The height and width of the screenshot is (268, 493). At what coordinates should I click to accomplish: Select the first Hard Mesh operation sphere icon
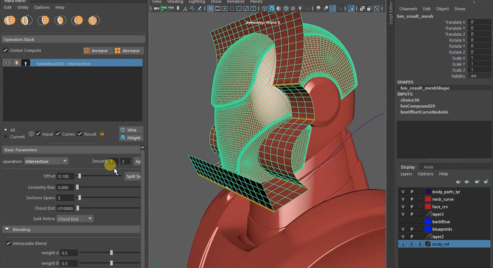(9, 20)
